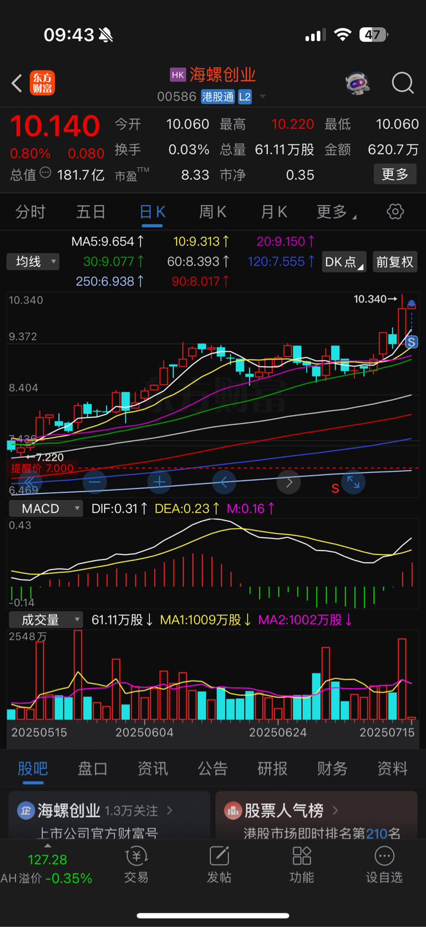The image size is (426, 927).
Task: Open the 盘口 tab
Action: [93, 768]
